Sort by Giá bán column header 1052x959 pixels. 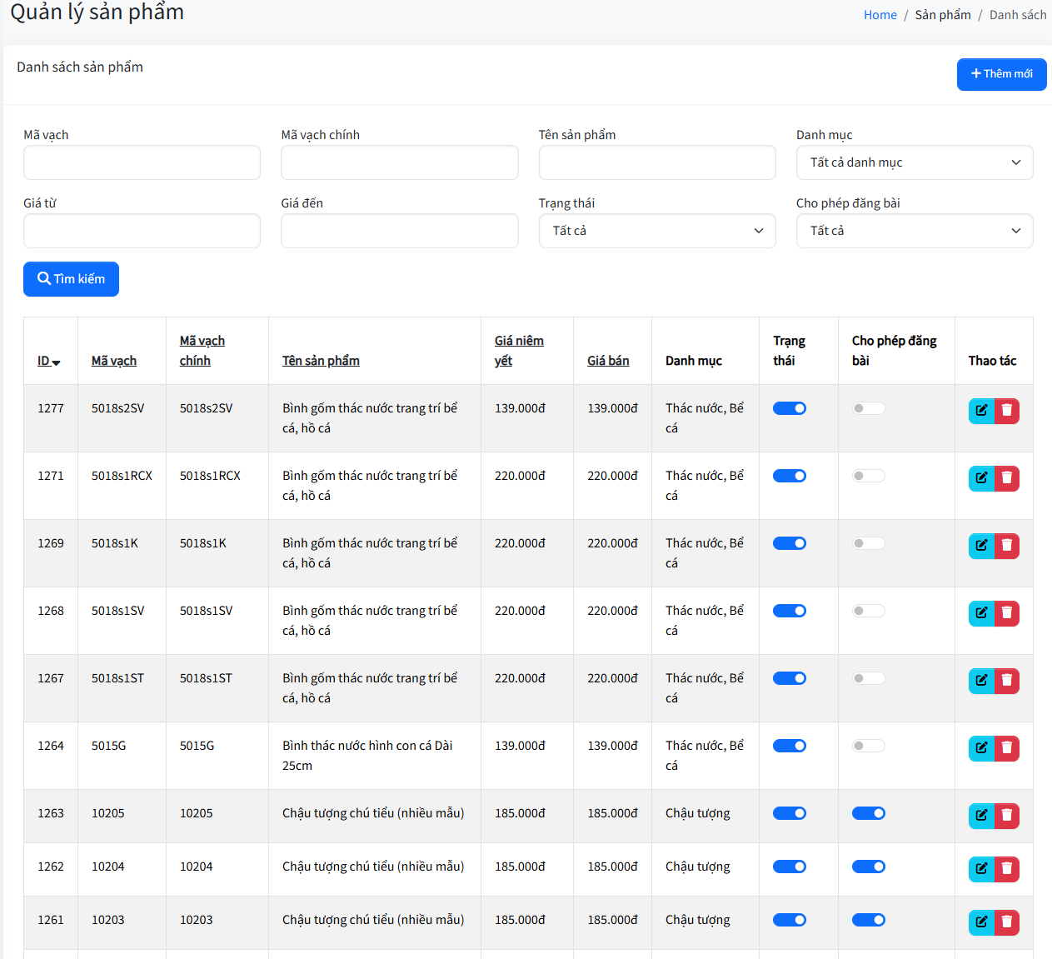pyautogui.click(x=608, y=361)
